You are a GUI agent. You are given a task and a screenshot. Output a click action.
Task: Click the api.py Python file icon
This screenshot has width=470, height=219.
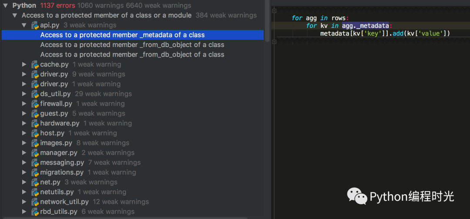[x=35, y=25]
